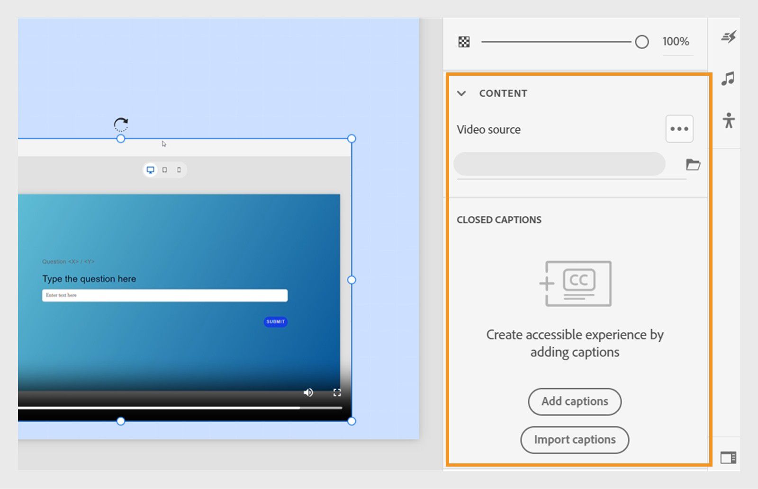Screen dimensions: 758x489
Task: Click the empty Video source field
Action: [x=559, y=164]
